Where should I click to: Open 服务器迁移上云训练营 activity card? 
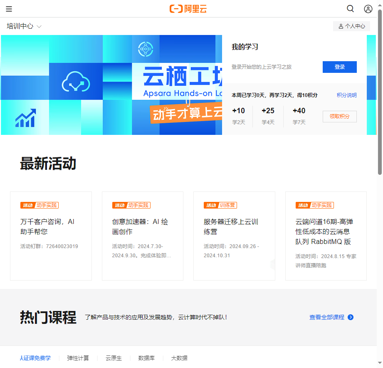pos(234,236)
